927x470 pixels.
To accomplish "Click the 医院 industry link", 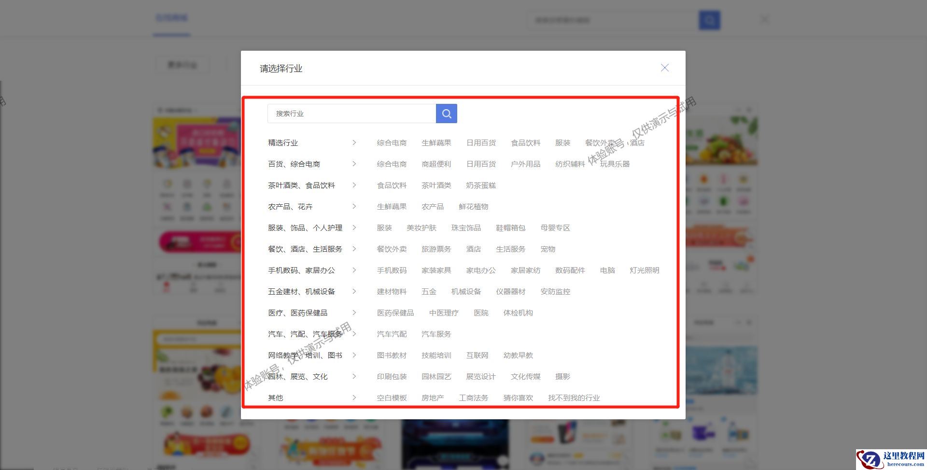I will 481,313.
